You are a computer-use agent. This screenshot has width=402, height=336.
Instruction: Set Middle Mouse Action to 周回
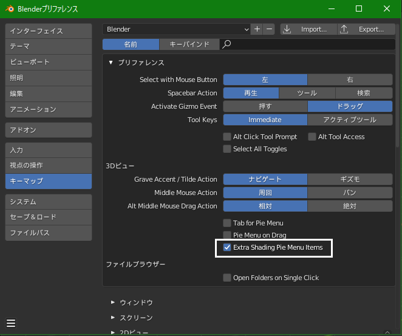[265, 193]
